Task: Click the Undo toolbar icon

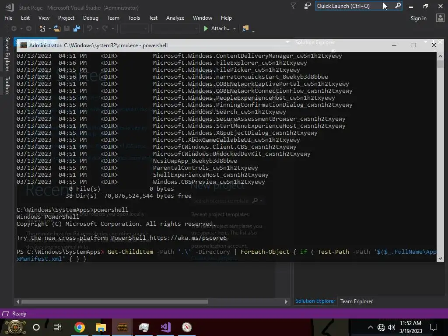Action: (90, 28)
